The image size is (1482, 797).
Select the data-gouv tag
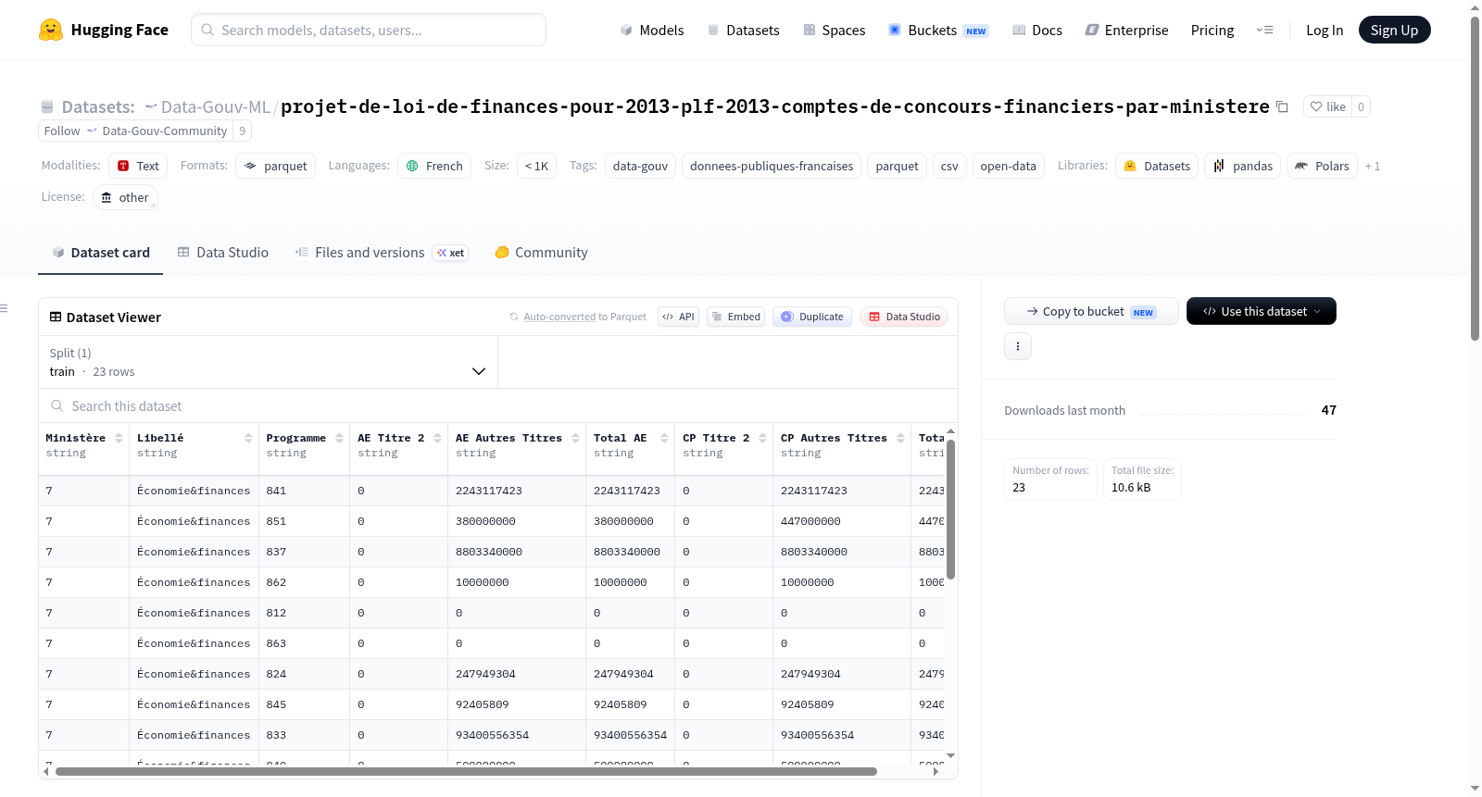tap(640, 167)
